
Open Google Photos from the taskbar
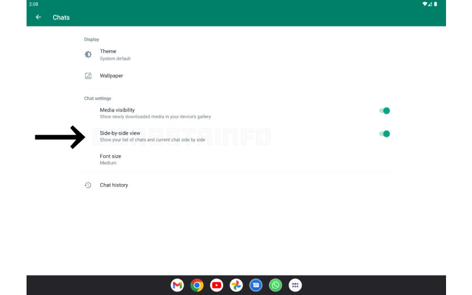point(237,285)
